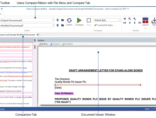Browse folder icon beside Original Document field
This screenshot has width=156, height=118.
pos(63,20)
